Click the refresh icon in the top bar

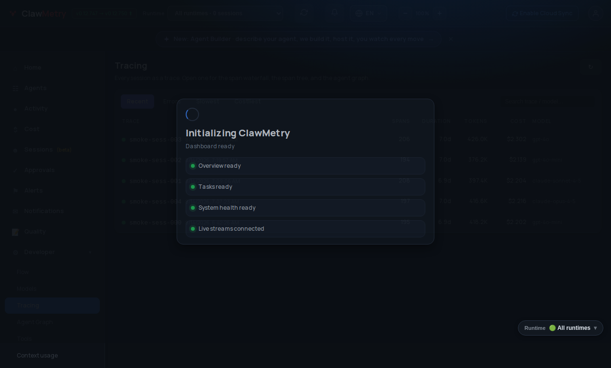point(304,13)
